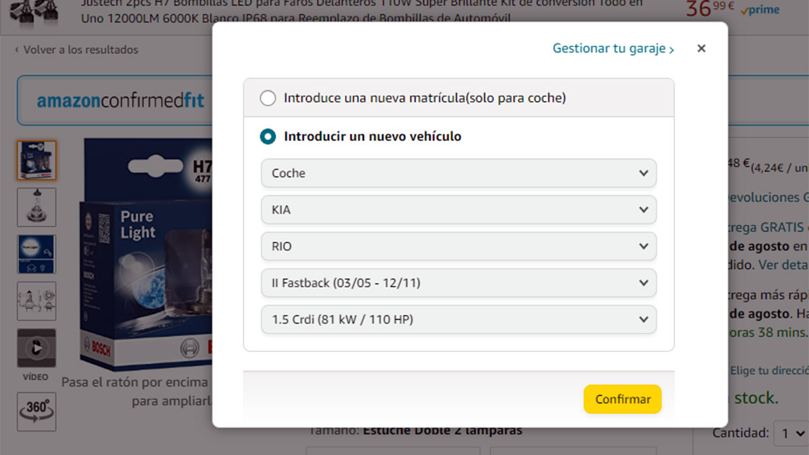Launch the 360° product view

click(36, 411)
